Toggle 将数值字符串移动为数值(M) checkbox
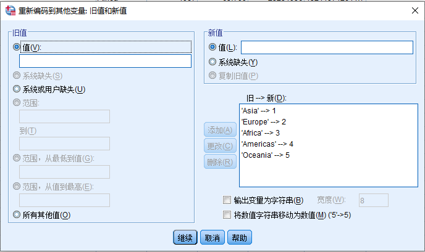The width and height of the screenshot is (425, 252). (227, 215)
